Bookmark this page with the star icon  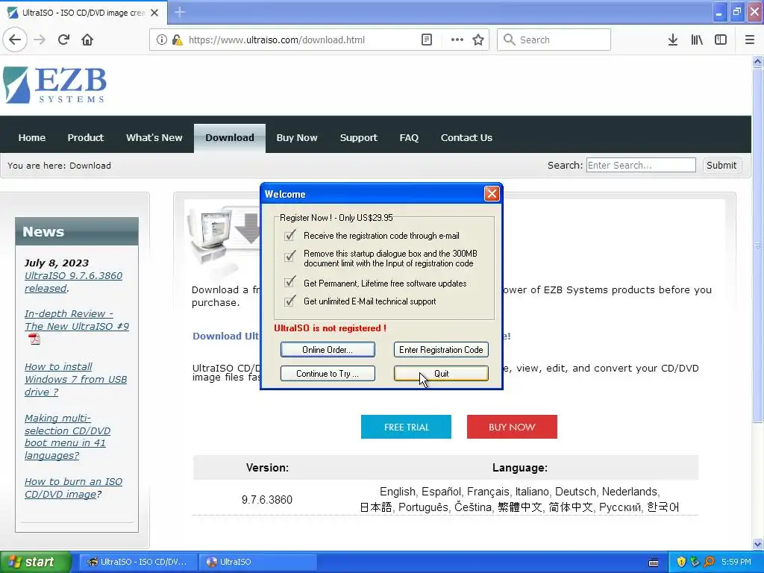click(x=478, y=40)
